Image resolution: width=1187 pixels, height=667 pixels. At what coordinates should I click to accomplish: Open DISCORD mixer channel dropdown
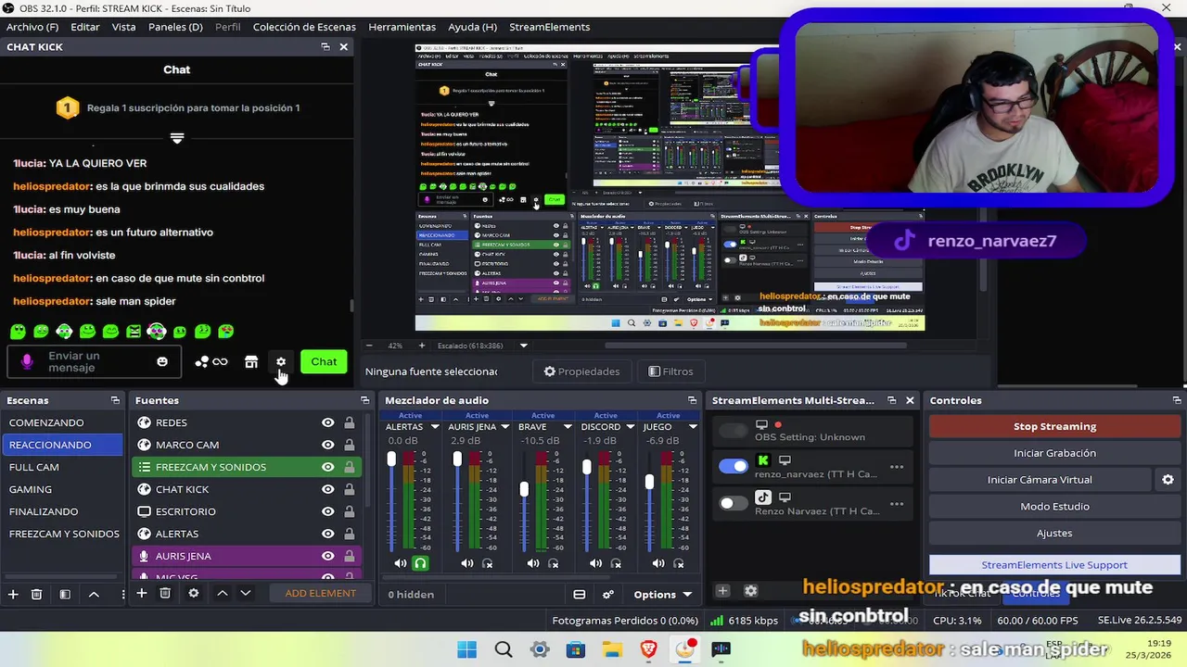630,427
